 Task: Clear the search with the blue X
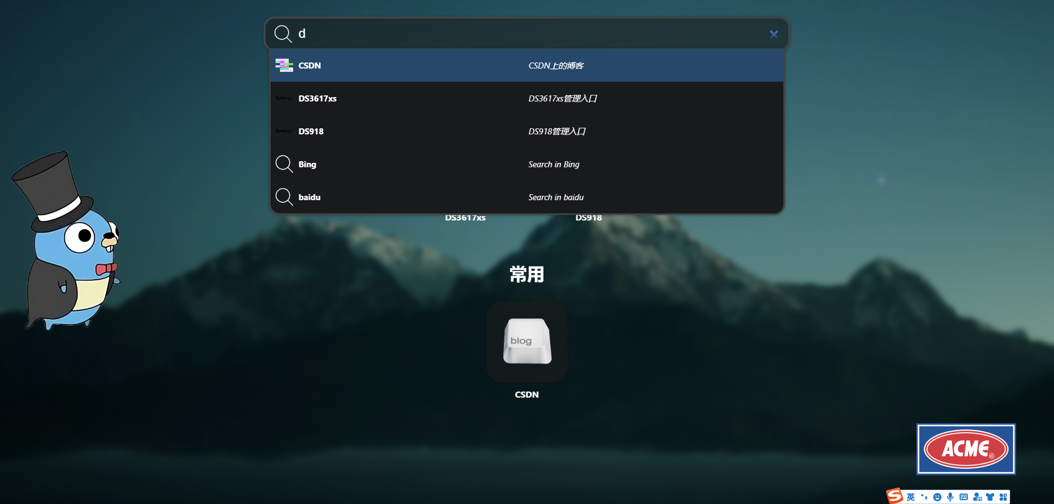point(774,34)
